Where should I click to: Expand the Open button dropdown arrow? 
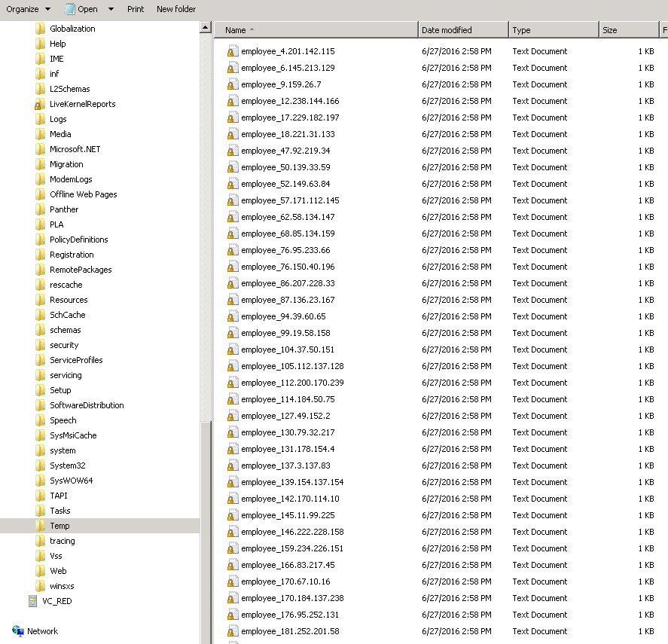pyautogui.click(x=111, y=9)
